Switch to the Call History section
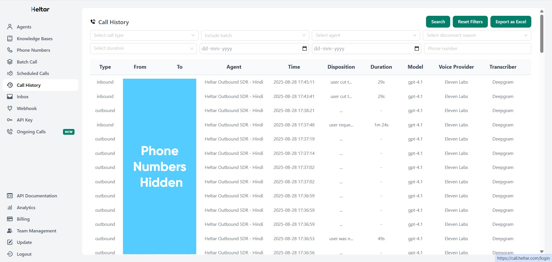This screenshot has width=552, height=262. point(28,85)
